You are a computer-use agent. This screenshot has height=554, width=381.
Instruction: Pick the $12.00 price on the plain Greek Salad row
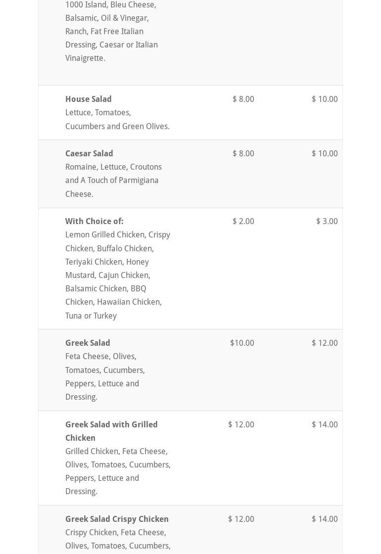coord(325,343)
